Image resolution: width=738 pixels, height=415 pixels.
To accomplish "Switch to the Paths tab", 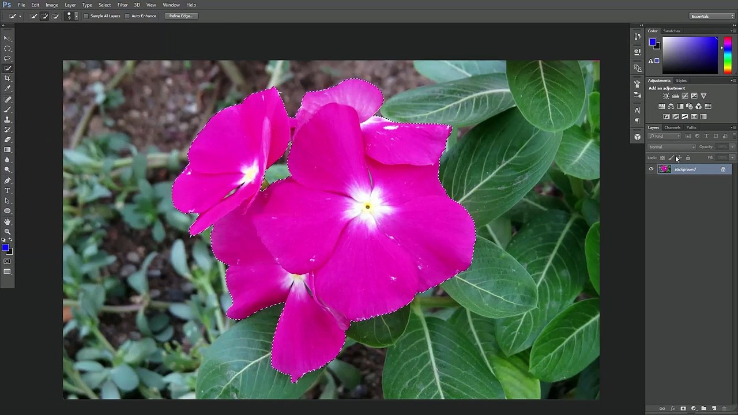I will click(691, 127).
